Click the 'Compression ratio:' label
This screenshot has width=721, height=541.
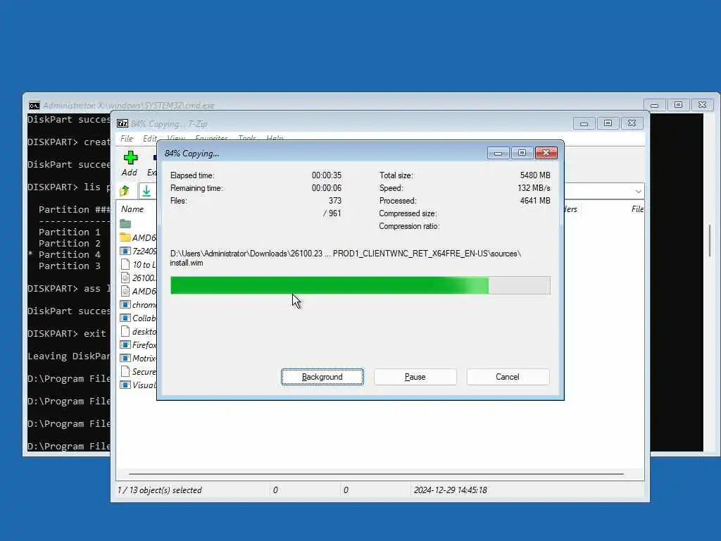[x=409, y=226]
